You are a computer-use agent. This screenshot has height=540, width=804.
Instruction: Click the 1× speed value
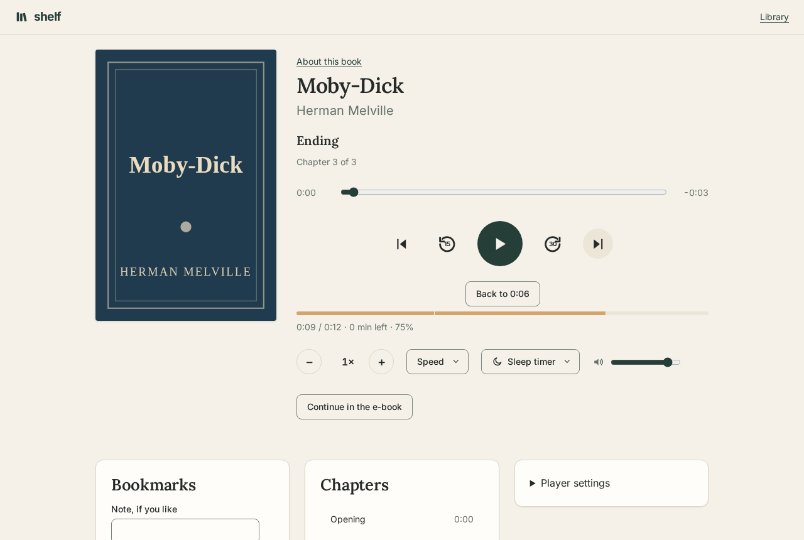coord(348,362)
